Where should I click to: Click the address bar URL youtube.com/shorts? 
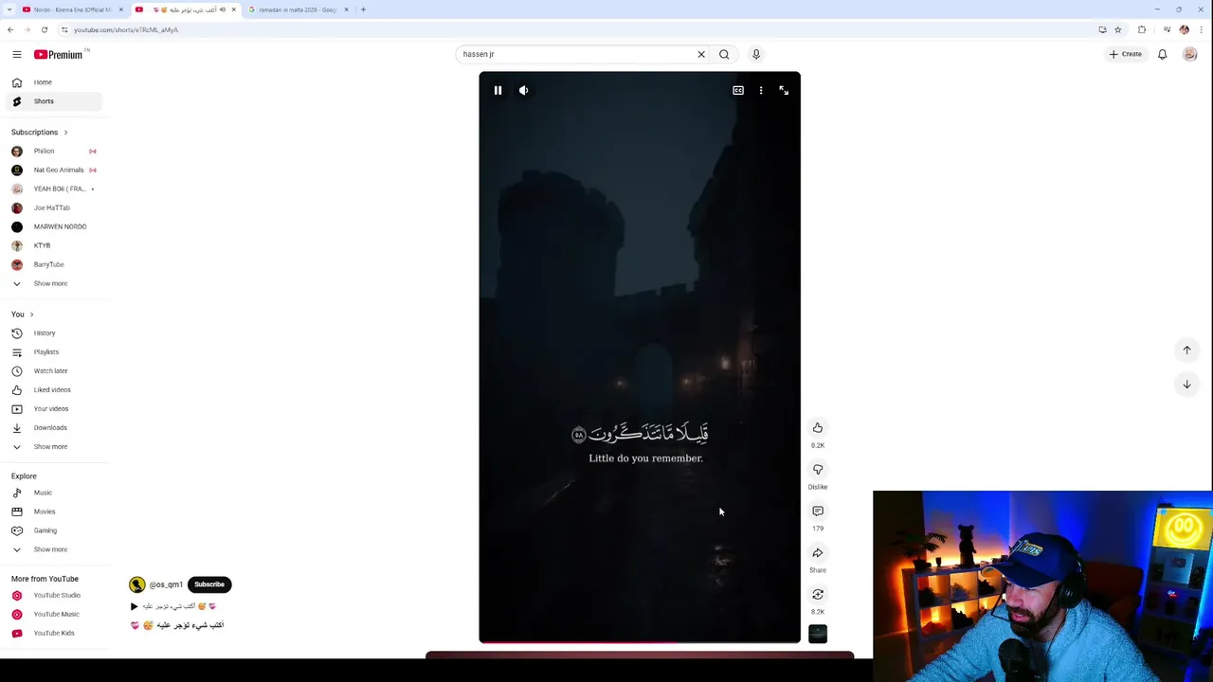tap(126, 29)
